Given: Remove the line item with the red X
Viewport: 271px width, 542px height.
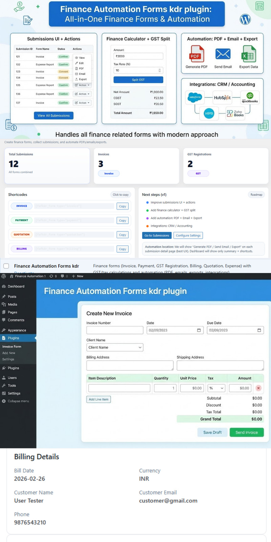Looking at the screenshot, I should (258, 388).
